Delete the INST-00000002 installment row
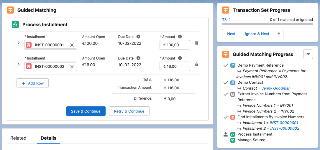 coord(197,65)
